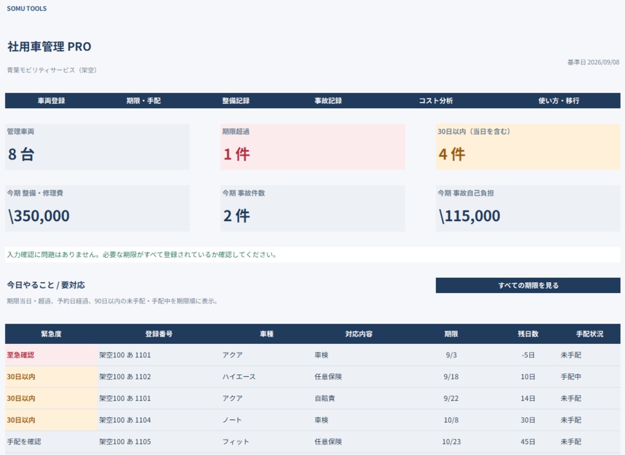
Task: Open the 車両登録 tab
Action: [x=51, y=101]
